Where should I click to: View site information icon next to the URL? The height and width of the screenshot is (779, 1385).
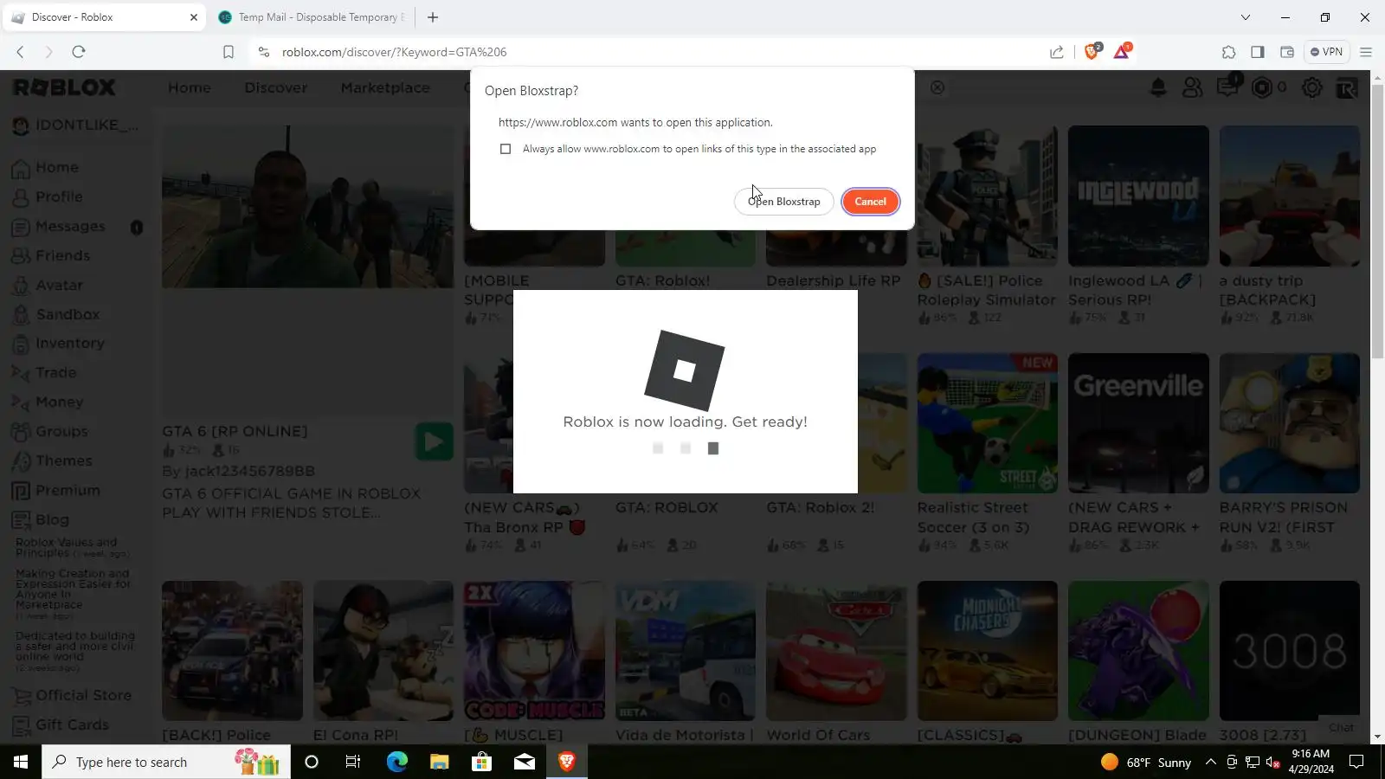tap(264, 52)
